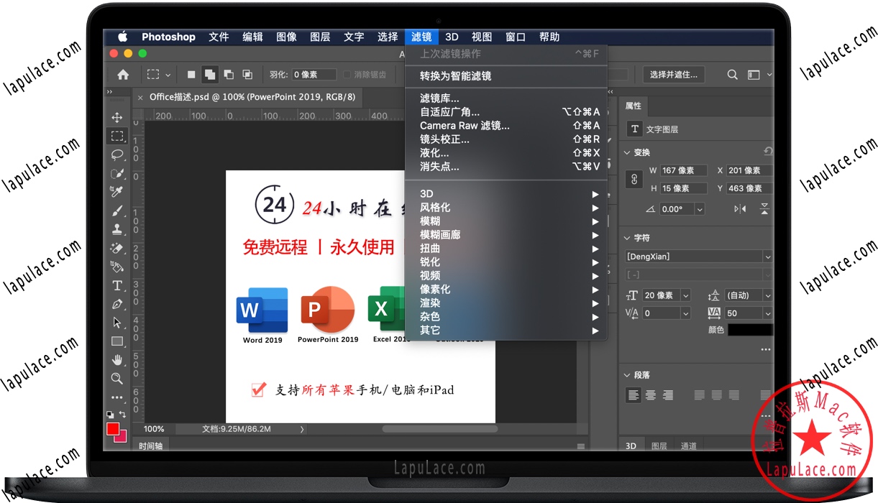Select the Move tool
The height and width of the screenshot is (503, 878).
click(x=117, y=116)
